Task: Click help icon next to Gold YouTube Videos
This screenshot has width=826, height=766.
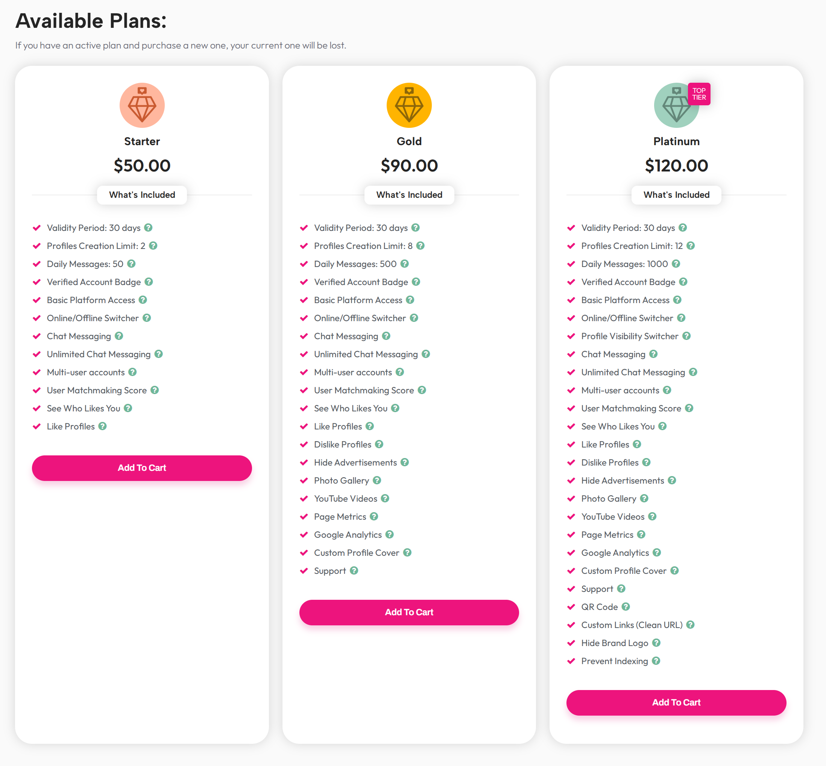Action: [385, 498]
